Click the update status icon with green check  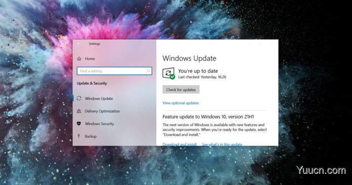point(168,73)
